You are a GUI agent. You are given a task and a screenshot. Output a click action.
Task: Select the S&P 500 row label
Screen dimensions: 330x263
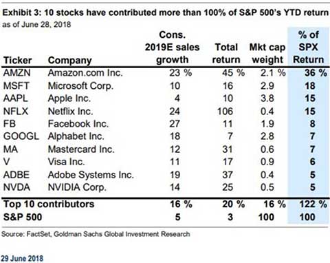click(x=23, y=217)
